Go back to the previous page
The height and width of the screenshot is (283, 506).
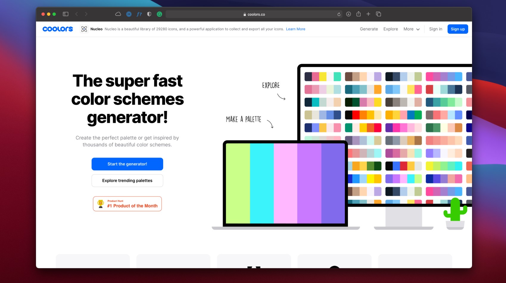[77, 14]
